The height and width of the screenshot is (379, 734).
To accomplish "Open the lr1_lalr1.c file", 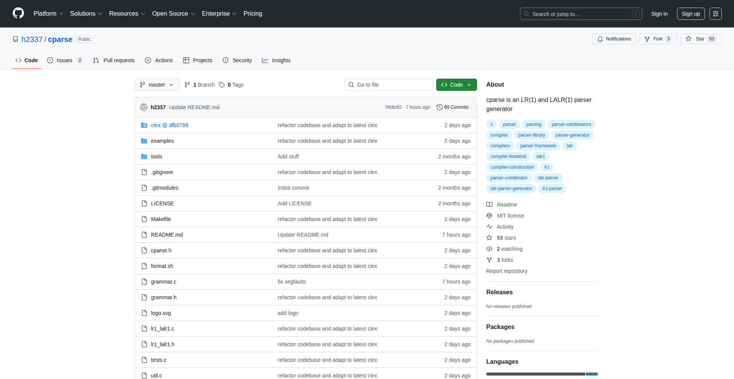I will tap(162, 329).
